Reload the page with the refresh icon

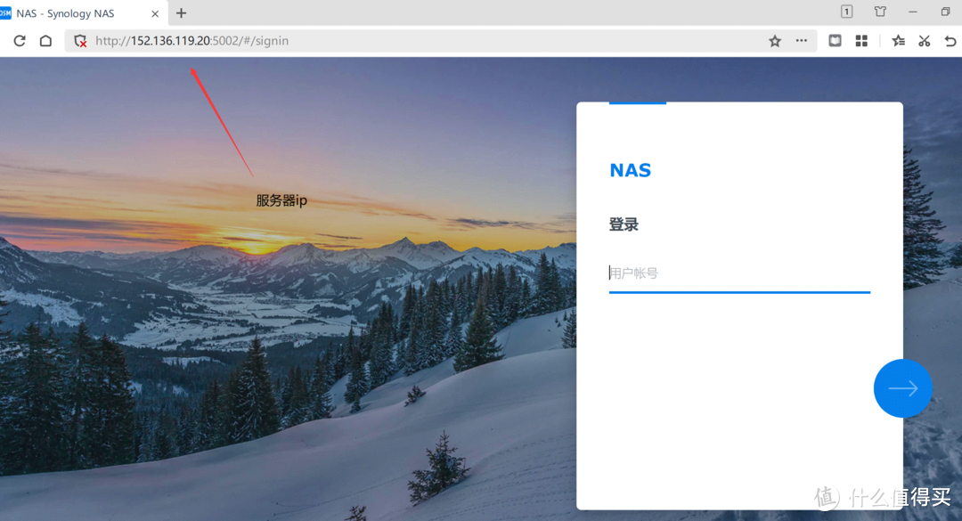click(20, 41)
